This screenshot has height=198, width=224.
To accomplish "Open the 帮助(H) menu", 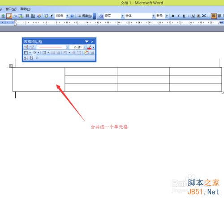I will [26, 9].
